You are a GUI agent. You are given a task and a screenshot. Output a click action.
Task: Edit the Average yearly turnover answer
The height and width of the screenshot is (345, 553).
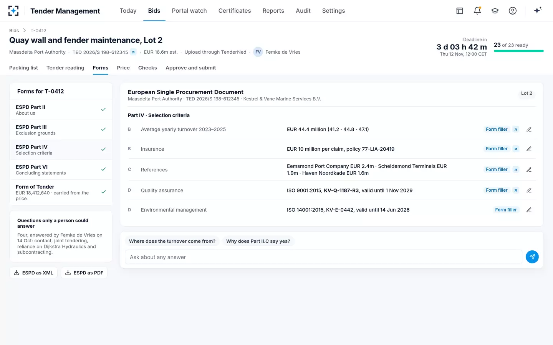[x=529, y=130]
